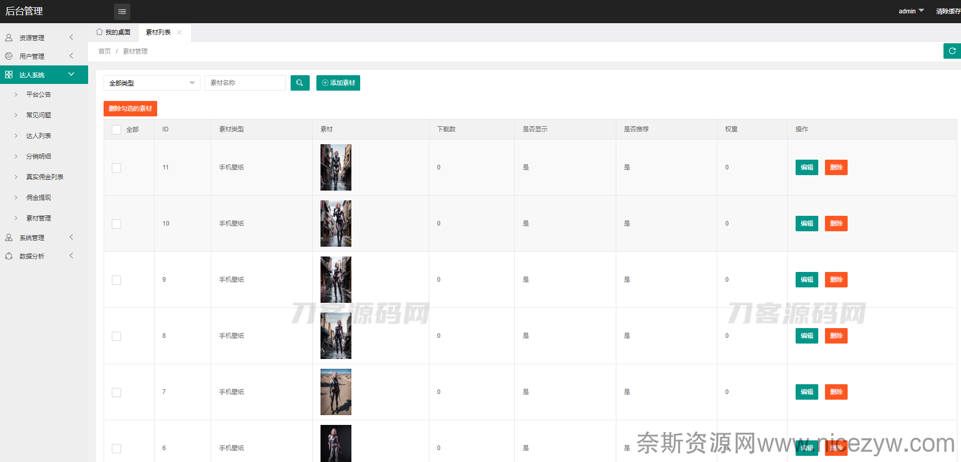Click 删除 for row ID 11

pos(836,167)
